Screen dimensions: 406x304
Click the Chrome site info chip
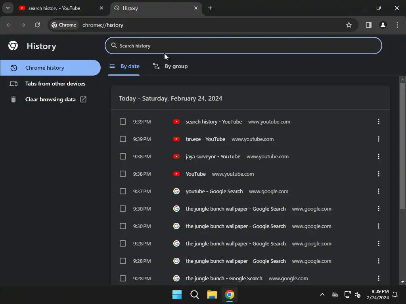click(x=64, y=25)
